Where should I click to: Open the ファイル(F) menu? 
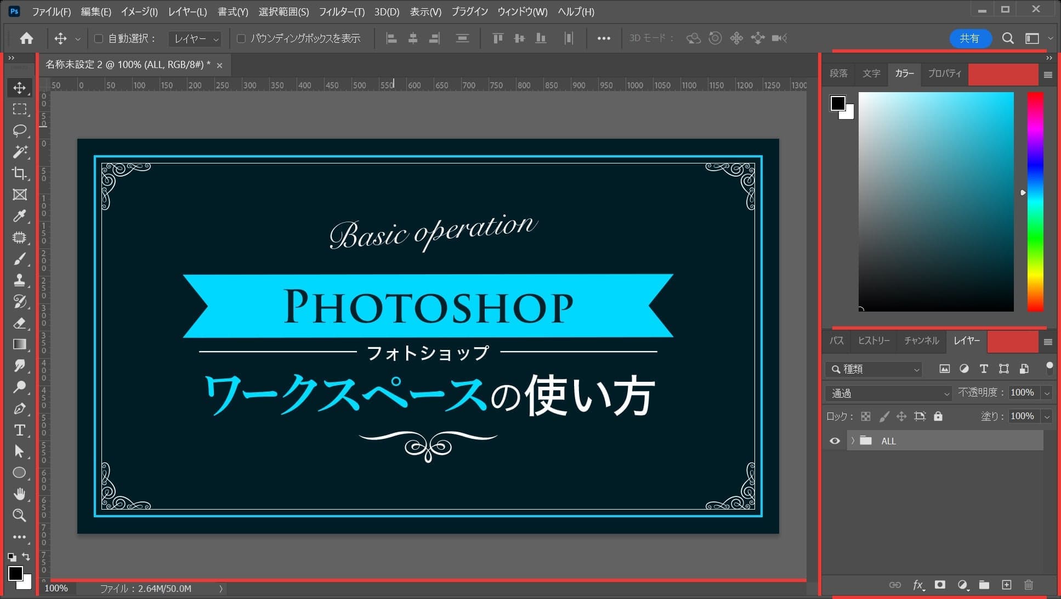pos(51,12)
